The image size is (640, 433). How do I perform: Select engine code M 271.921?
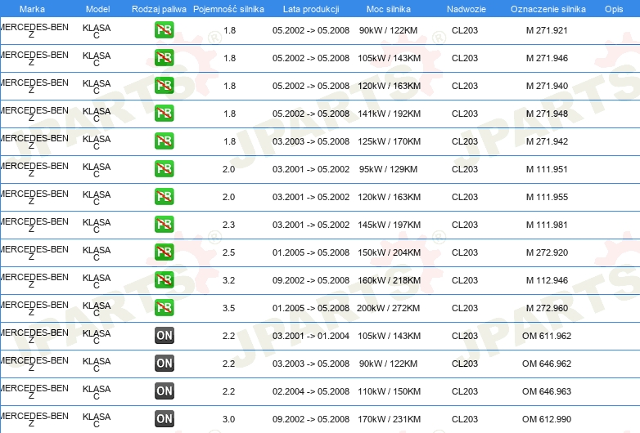547,30
